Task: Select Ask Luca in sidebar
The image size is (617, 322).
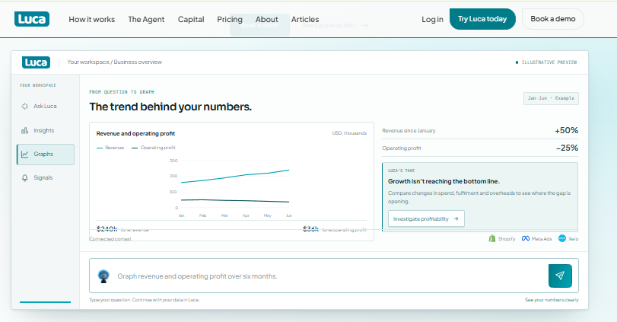Action: [x=45, y=107]
